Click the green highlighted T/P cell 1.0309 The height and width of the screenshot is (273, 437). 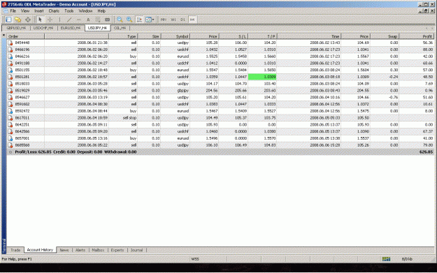[262, 77]
